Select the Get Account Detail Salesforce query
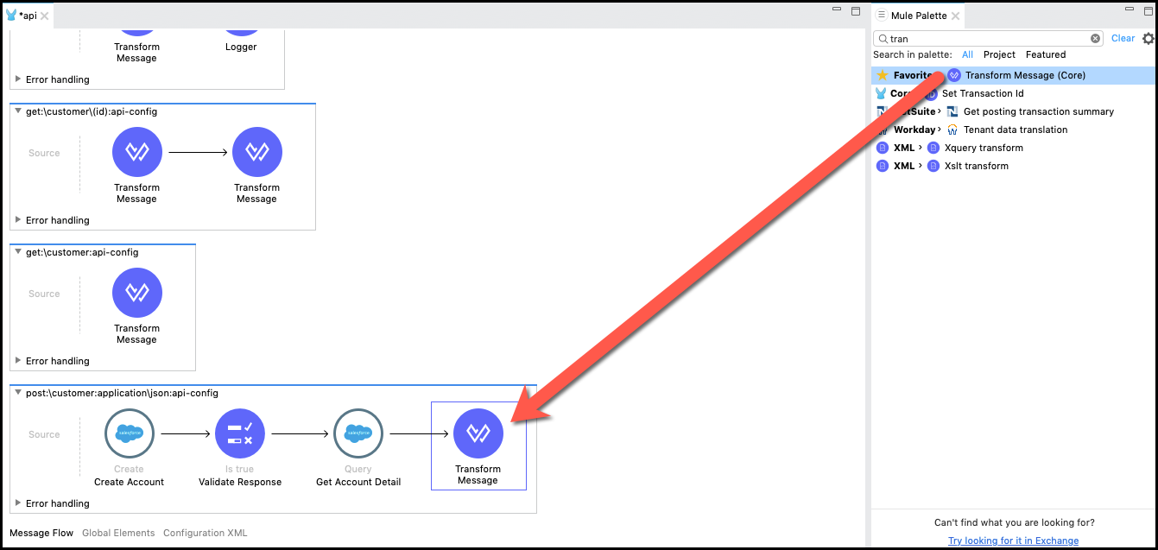 point(358,433)
